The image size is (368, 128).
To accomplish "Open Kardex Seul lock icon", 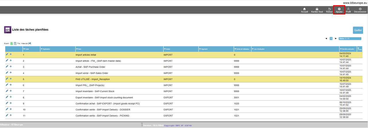I will click(317, 9).
